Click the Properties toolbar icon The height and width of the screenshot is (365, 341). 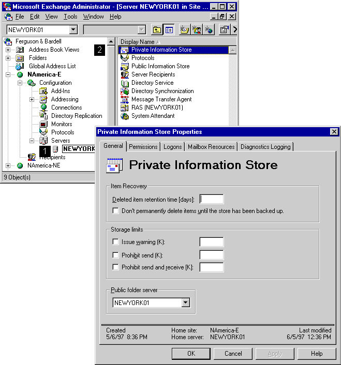tap(225, 30)
